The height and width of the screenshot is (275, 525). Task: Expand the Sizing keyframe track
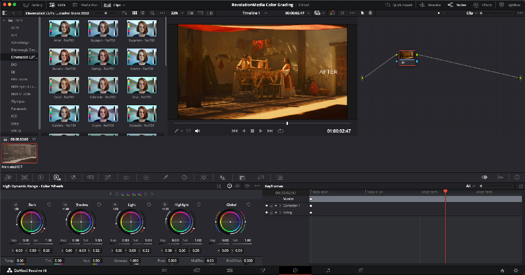point(280,213)
